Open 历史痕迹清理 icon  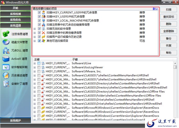[x=6, y=76]
